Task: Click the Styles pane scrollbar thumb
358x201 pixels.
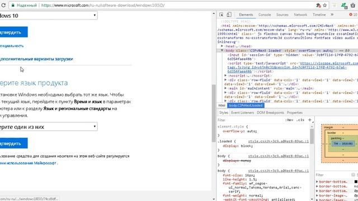Action: coord(312,136)
